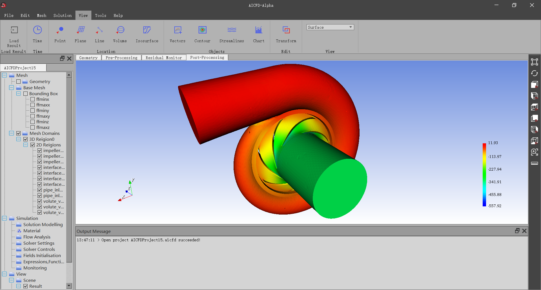
Task: Switch to the Pre-Processing tab
Action: click(121, 58)
